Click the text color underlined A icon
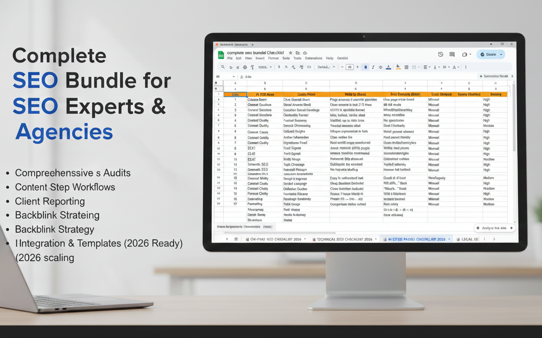 click(x=388, y=67)
